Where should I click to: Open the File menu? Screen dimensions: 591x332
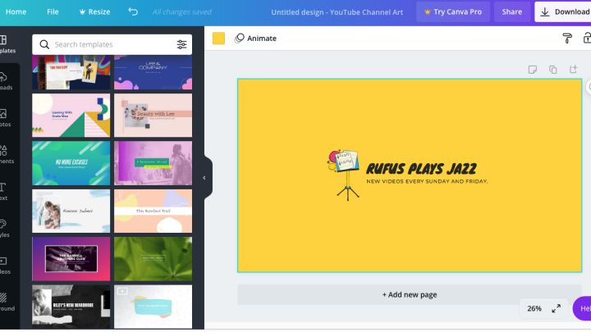point(53,11)
